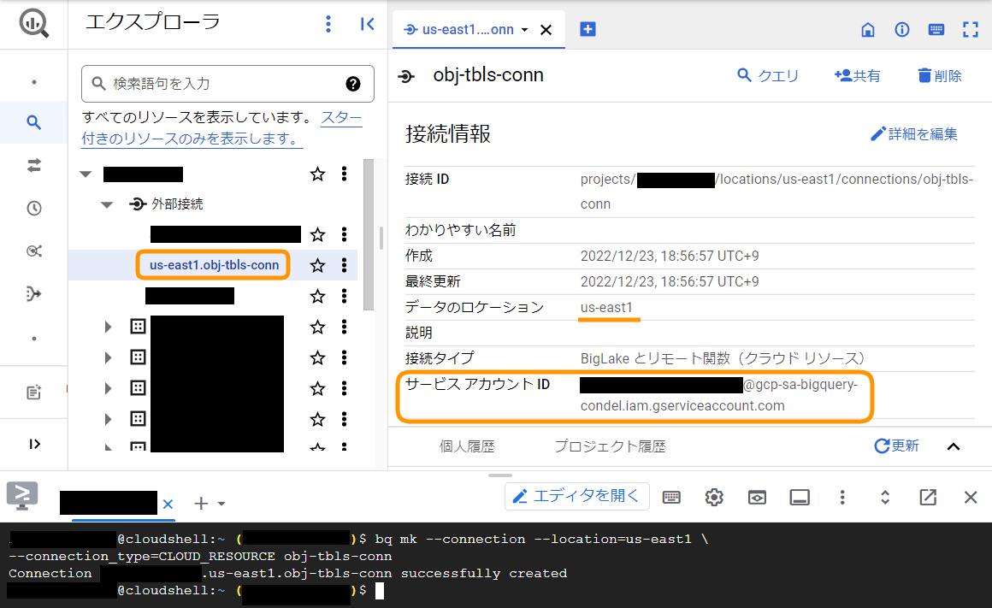
Task: Click the クエリ button
Action: click(x=768, y=76)
